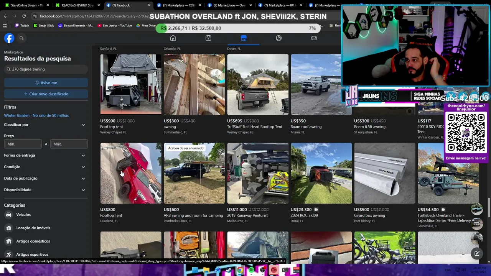Open US$900 Roof top tent listing photo

(x=131, y=84)
